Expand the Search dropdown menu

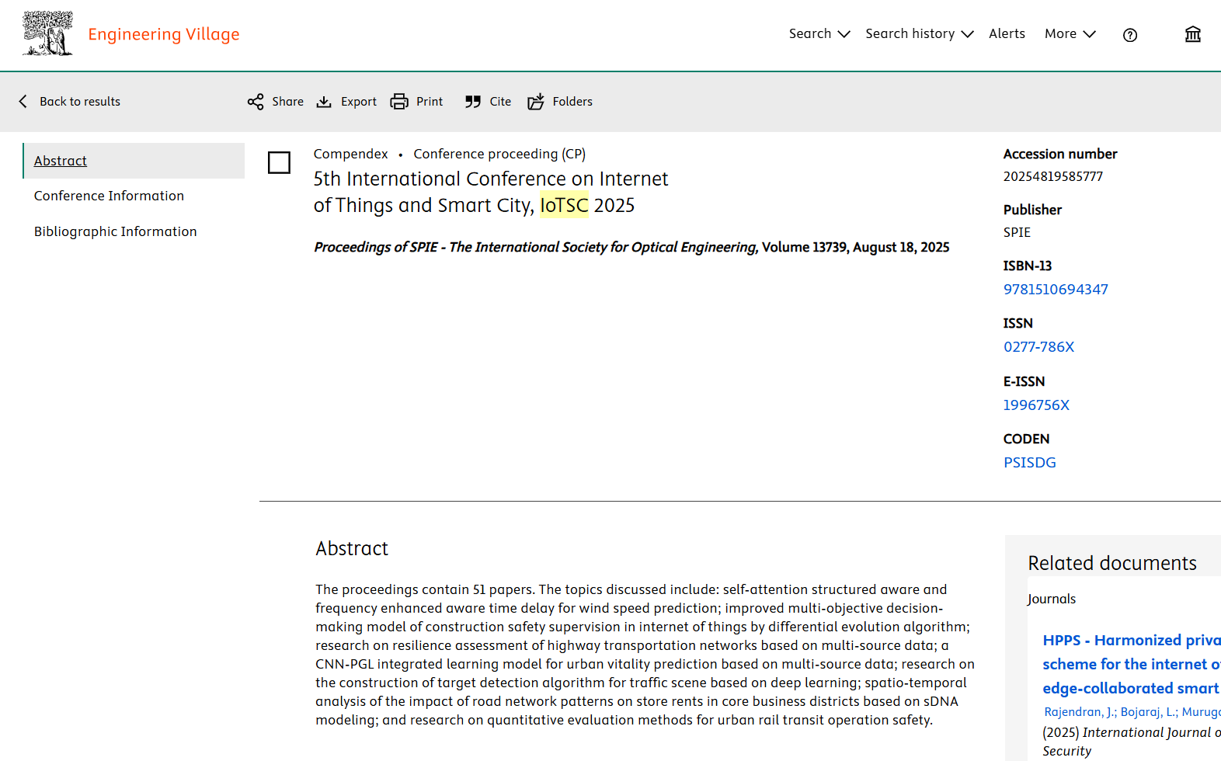click(819, 34)
